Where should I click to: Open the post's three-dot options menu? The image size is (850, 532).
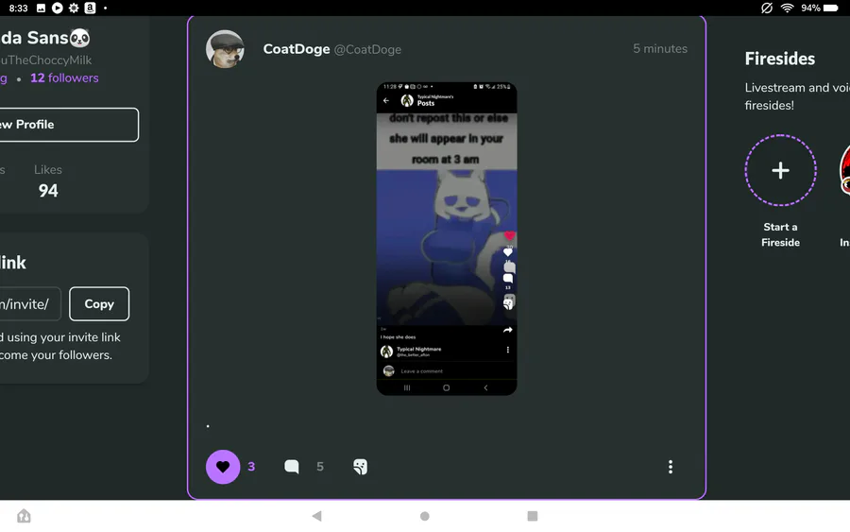point(670,467)
